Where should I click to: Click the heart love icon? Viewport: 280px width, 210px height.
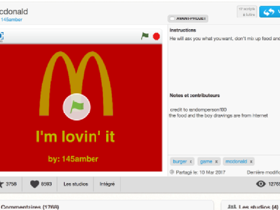click(x=34, y=184)
